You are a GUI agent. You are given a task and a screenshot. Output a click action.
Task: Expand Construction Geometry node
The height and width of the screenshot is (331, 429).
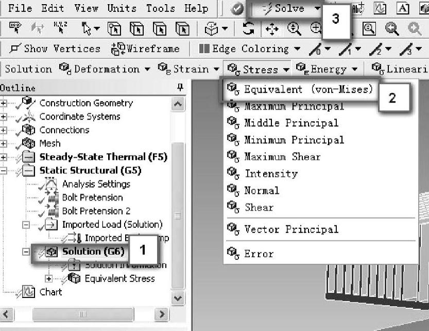[x=3, y=103]
